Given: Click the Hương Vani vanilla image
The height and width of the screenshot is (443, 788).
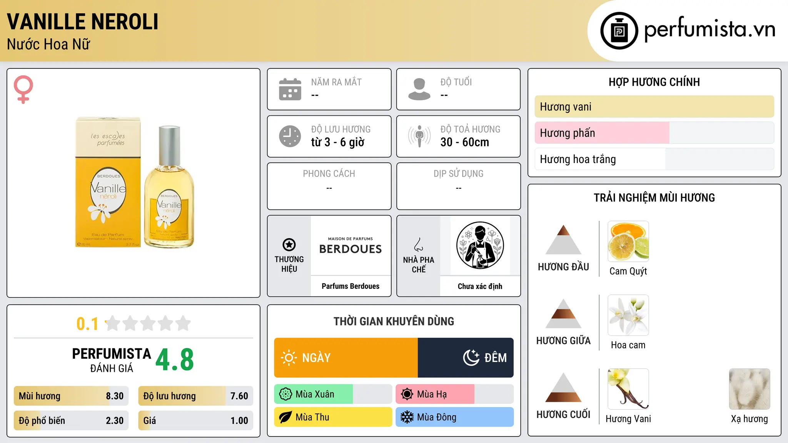Looking at the screenshot, I should pyautogui.click(x=628, y=389).
